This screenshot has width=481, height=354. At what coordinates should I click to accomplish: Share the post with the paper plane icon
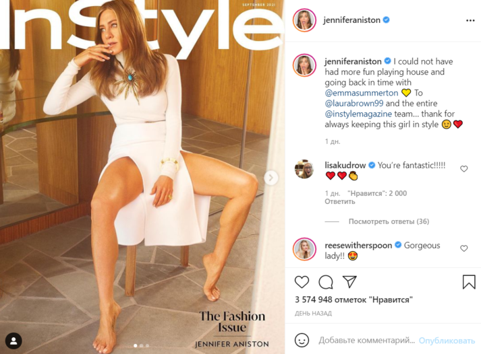pyautogui.click(x=349, y=282)
